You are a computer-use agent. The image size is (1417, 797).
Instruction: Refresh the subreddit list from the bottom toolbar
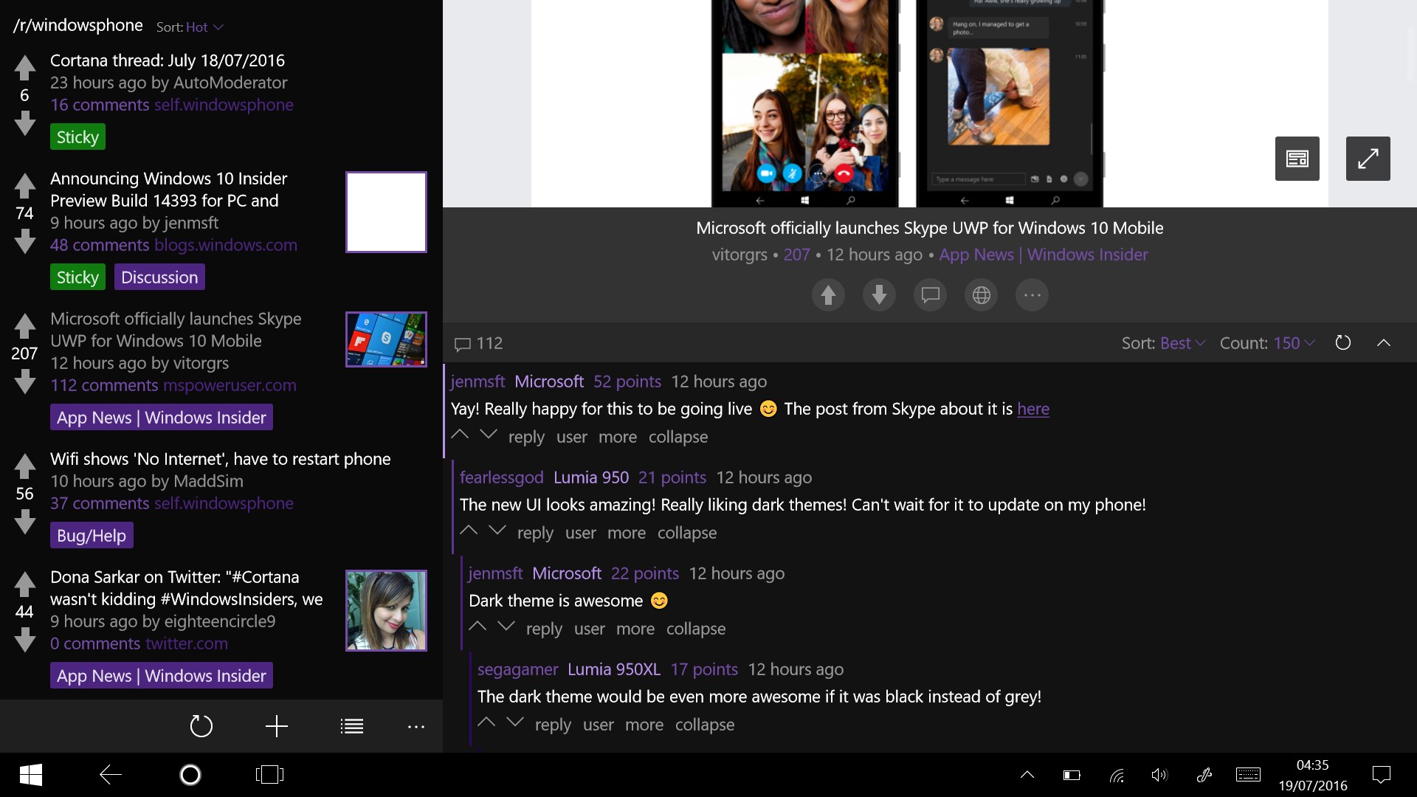201,726
